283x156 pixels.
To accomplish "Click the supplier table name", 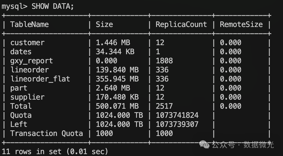I will [27, 97].
